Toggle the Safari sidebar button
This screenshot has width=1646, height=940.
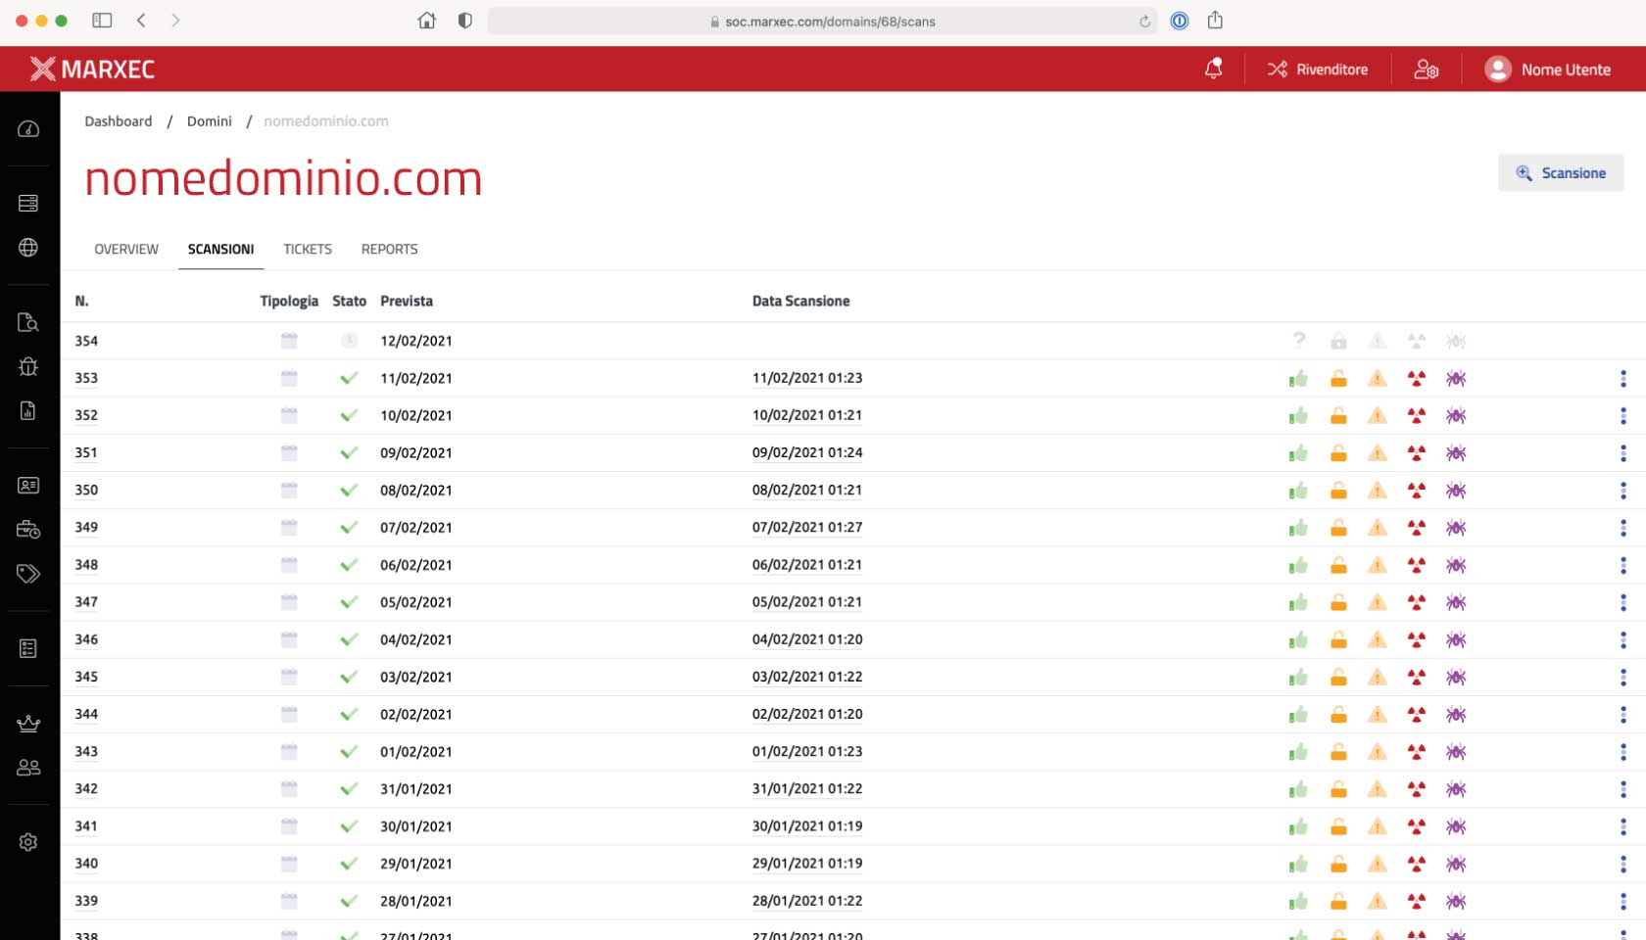click(102, 21)
